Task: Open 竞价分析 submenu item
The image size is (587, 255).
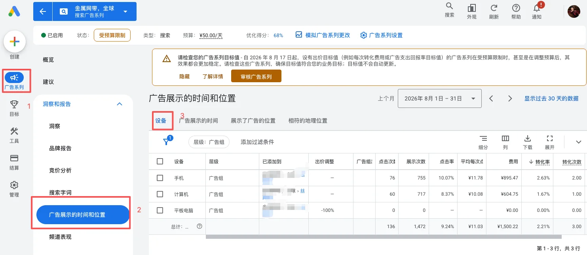Action: [60, 170]
